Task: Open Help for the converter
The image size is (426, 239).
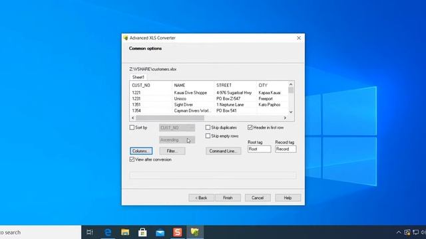Action: pos(288,198)
